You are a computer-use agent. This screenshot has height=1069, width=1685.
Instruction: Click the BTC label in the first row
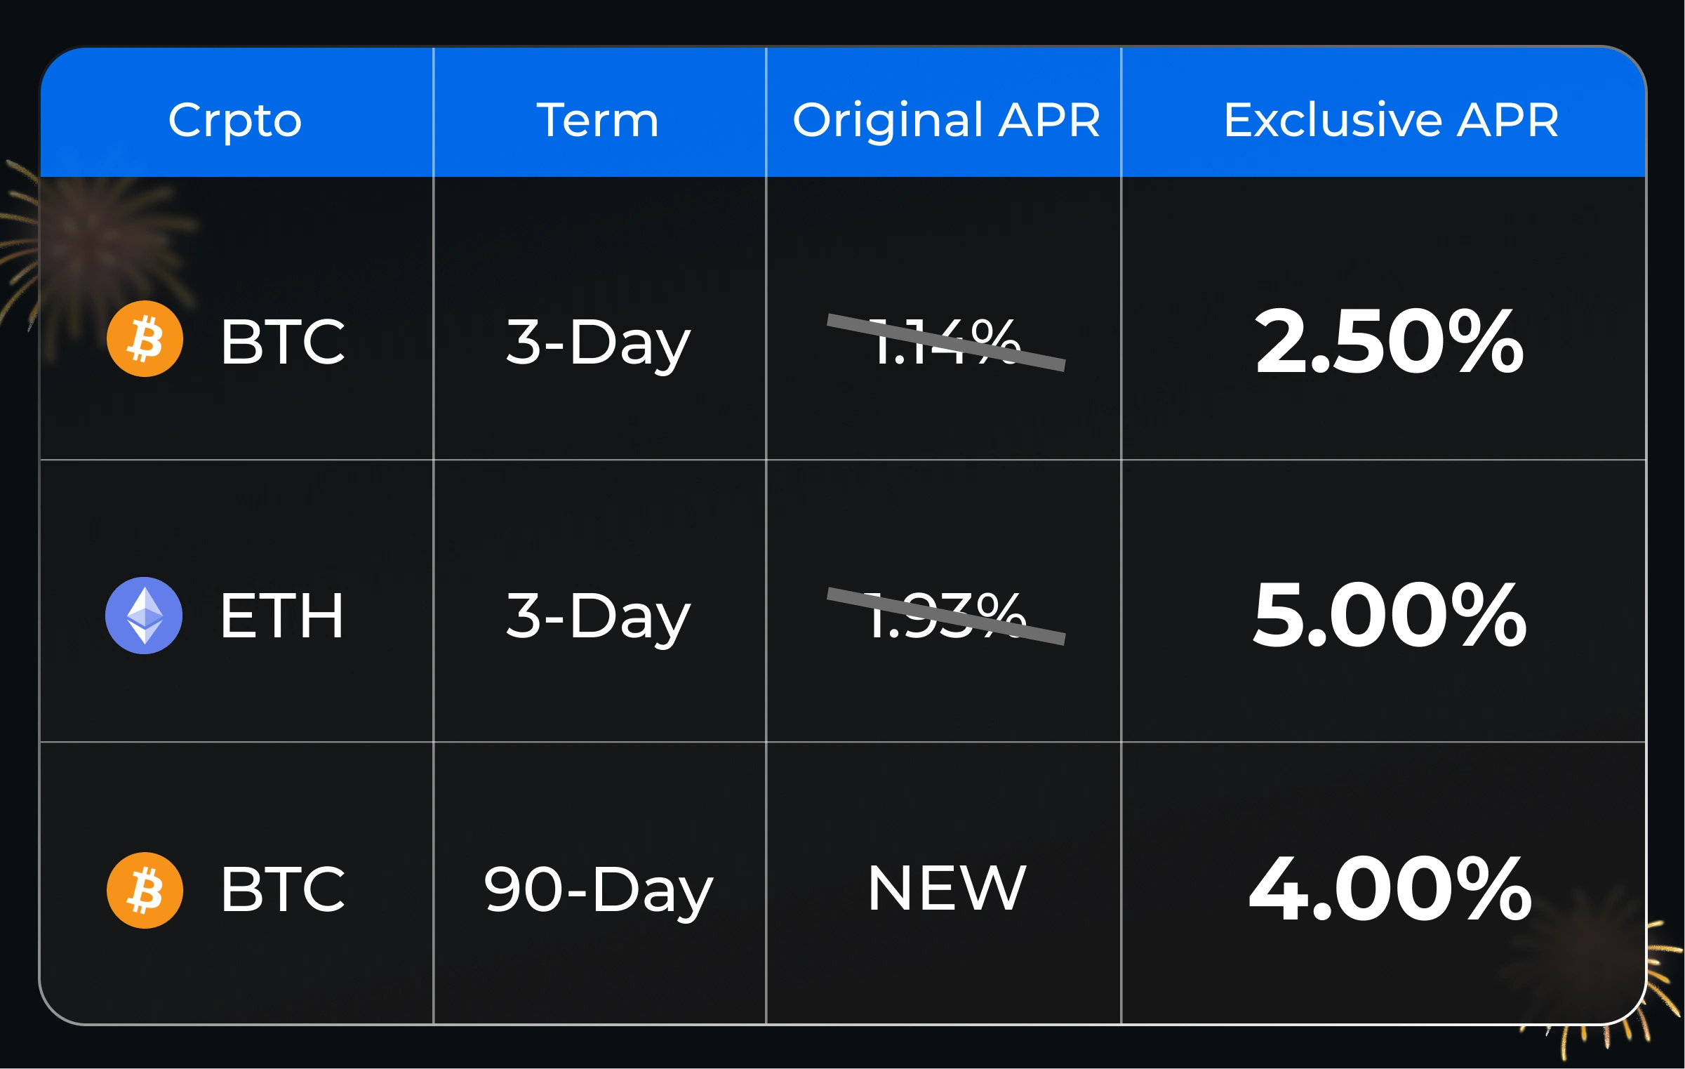(283, 342)
